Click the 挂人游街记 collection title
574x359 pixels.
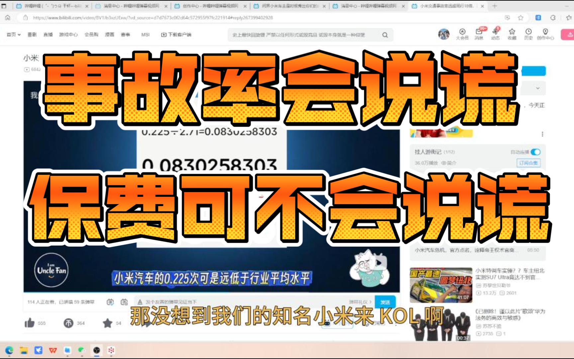pyautogui.click(x=428, y=152)
